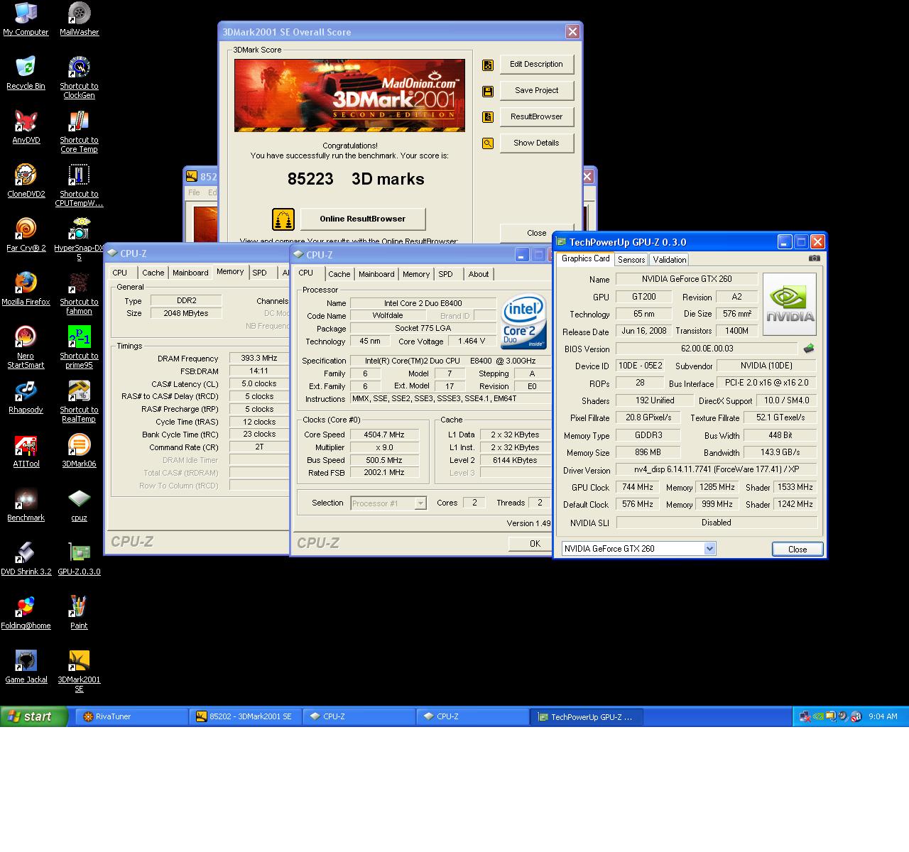Open AnyDVD from the desktop
Screen dimensions: 909x852
coord(26,127)
